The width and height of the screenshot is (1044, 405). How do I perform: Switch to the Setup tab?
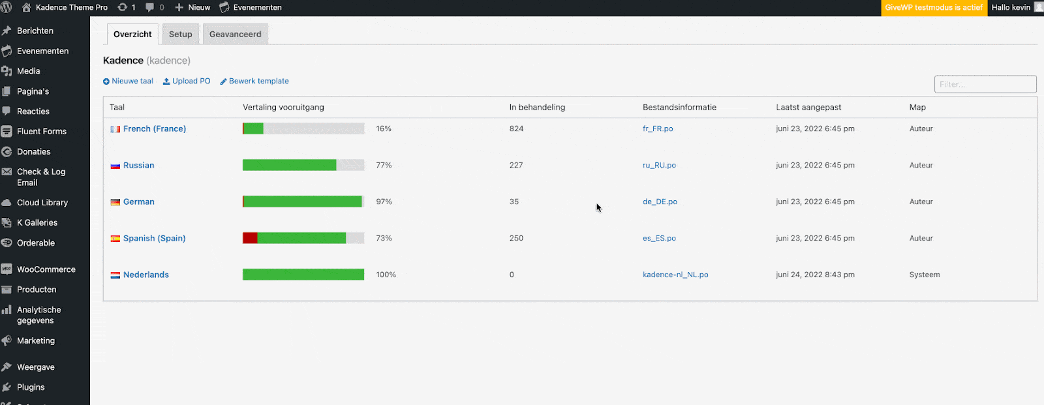(x=181, y=34)
